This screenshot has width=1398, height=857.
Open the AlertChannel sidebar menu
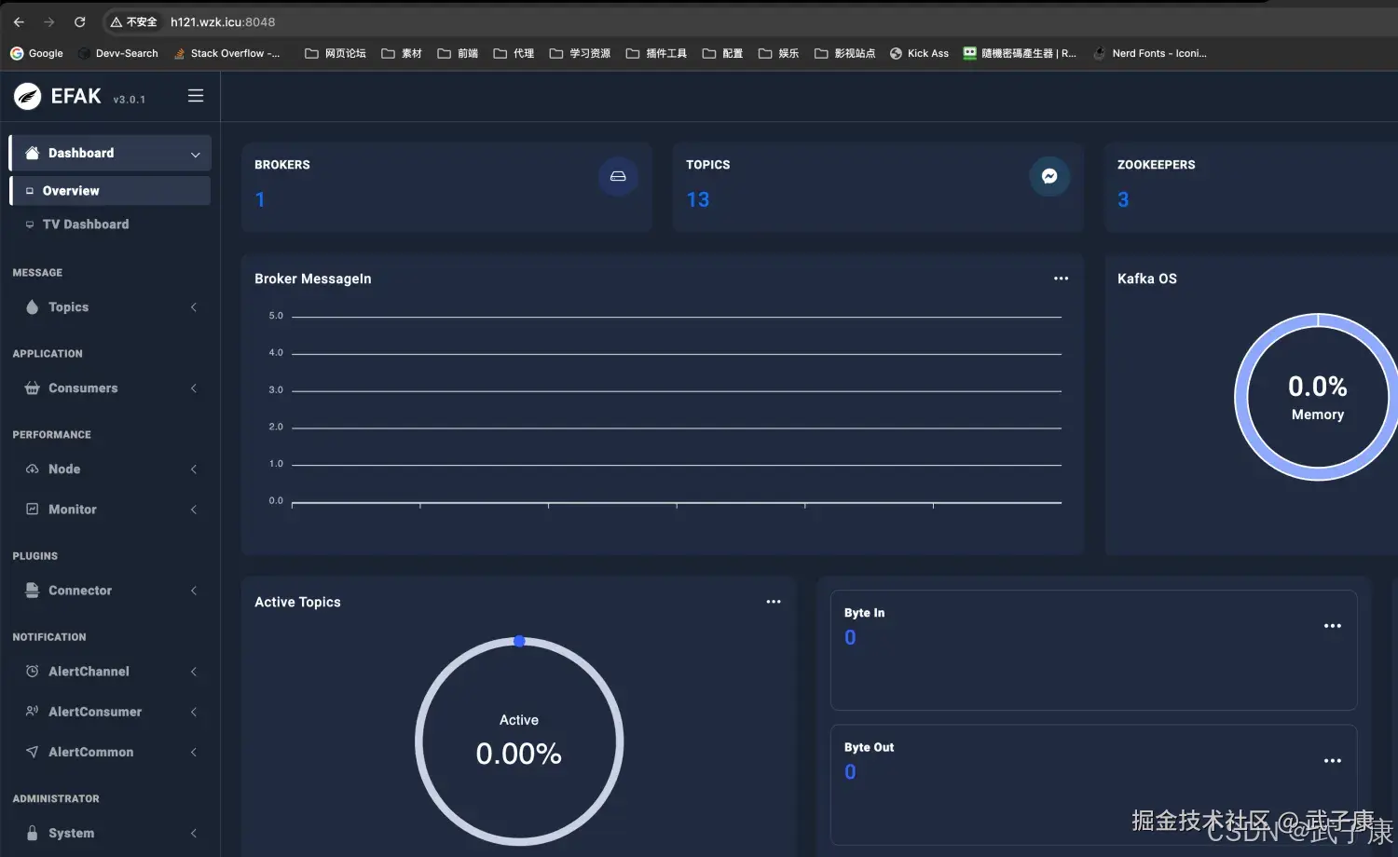click(x=110, y=672)
